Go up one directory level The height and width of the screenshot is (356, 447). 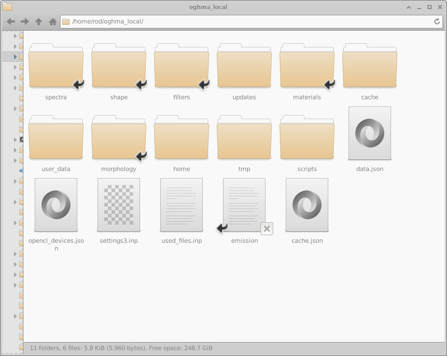(x=40, y=21)
